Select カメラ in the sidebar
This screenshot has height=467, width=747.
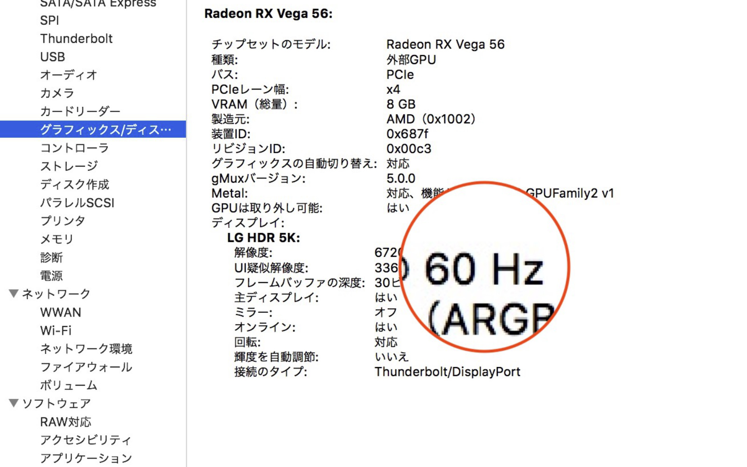57,93
